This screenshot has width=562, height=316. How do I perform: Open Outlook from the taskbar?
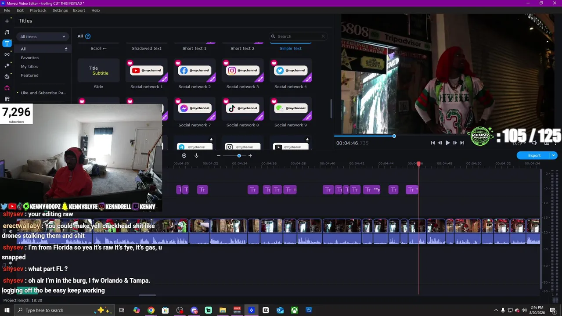click(x=280, y=310)
